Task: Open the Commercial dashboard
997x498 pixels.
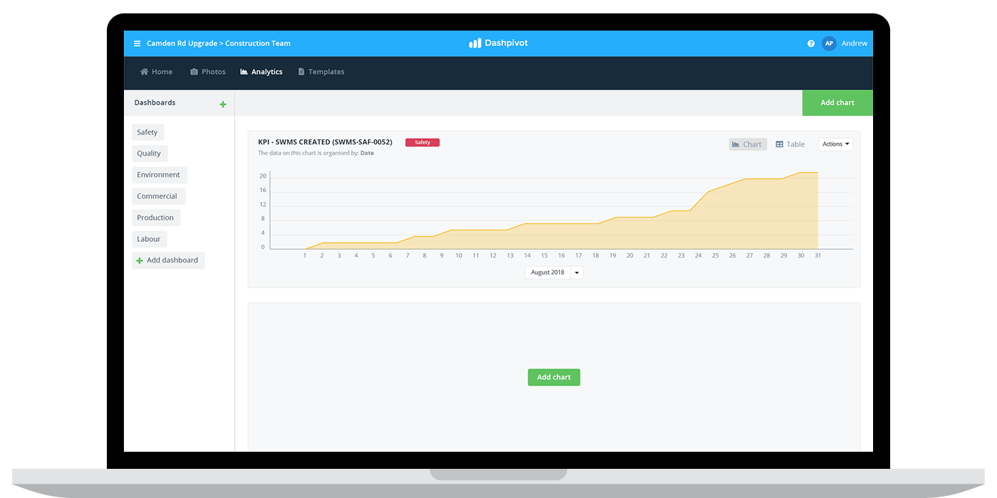Action: (x=158, y=196)
